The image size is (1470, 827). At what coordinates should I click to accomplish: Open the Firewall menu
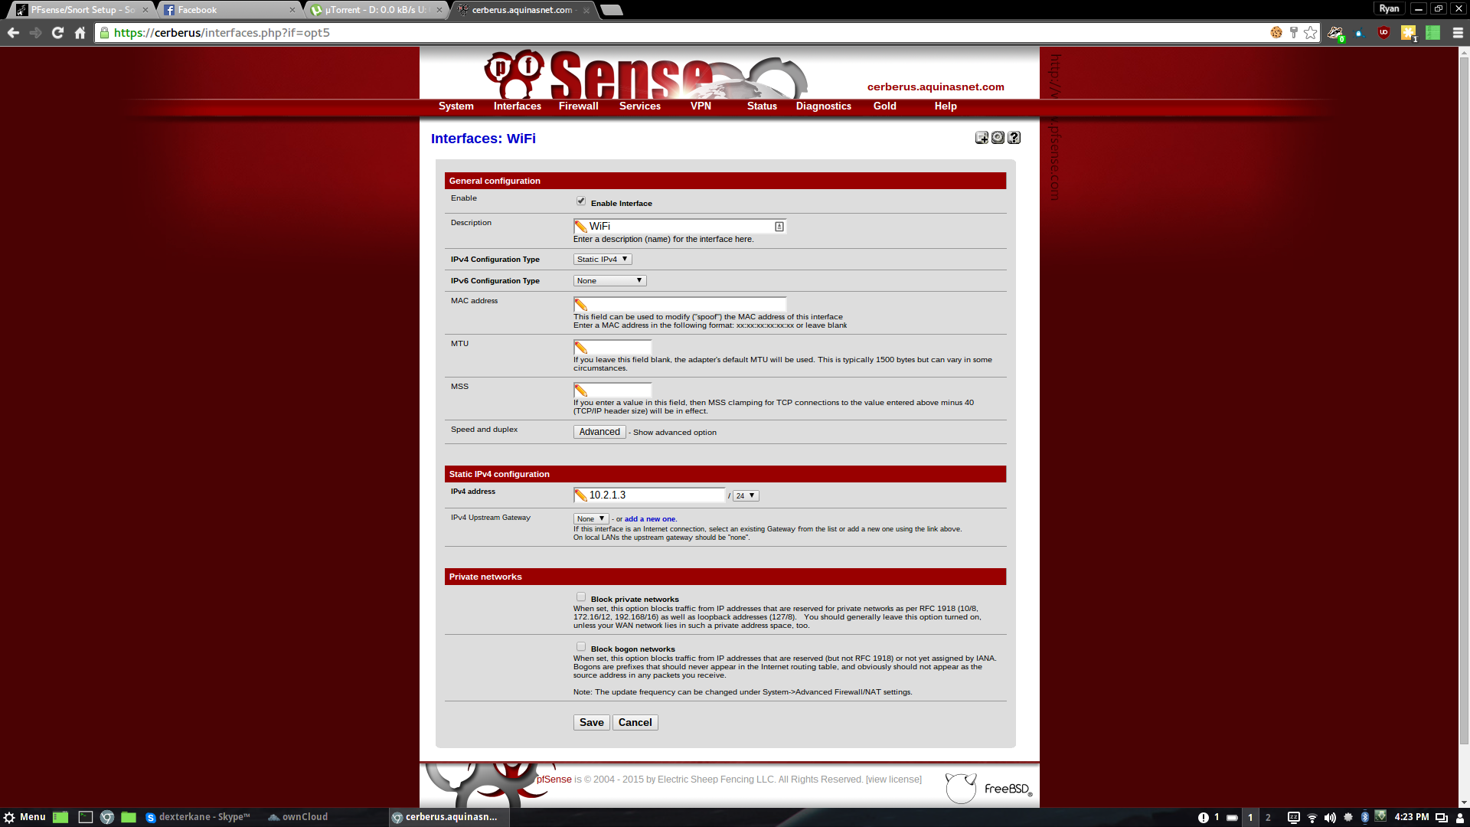[578, 106]
